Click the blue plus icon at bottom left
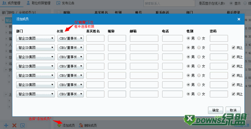The height and width of the screenshot is (129, 251). pos(6,125)
